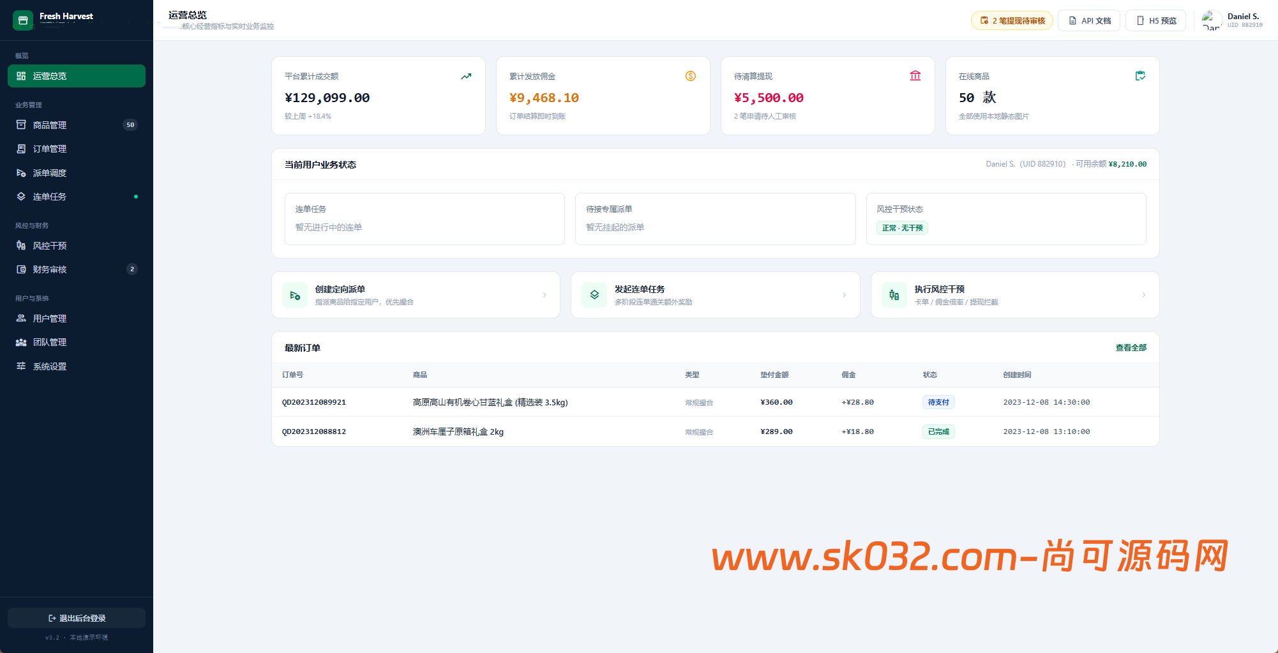Open 订单管理 in the sidebar
Image resolution: width=1278 pixels, height=653 pixels.
tap(77, 149)
